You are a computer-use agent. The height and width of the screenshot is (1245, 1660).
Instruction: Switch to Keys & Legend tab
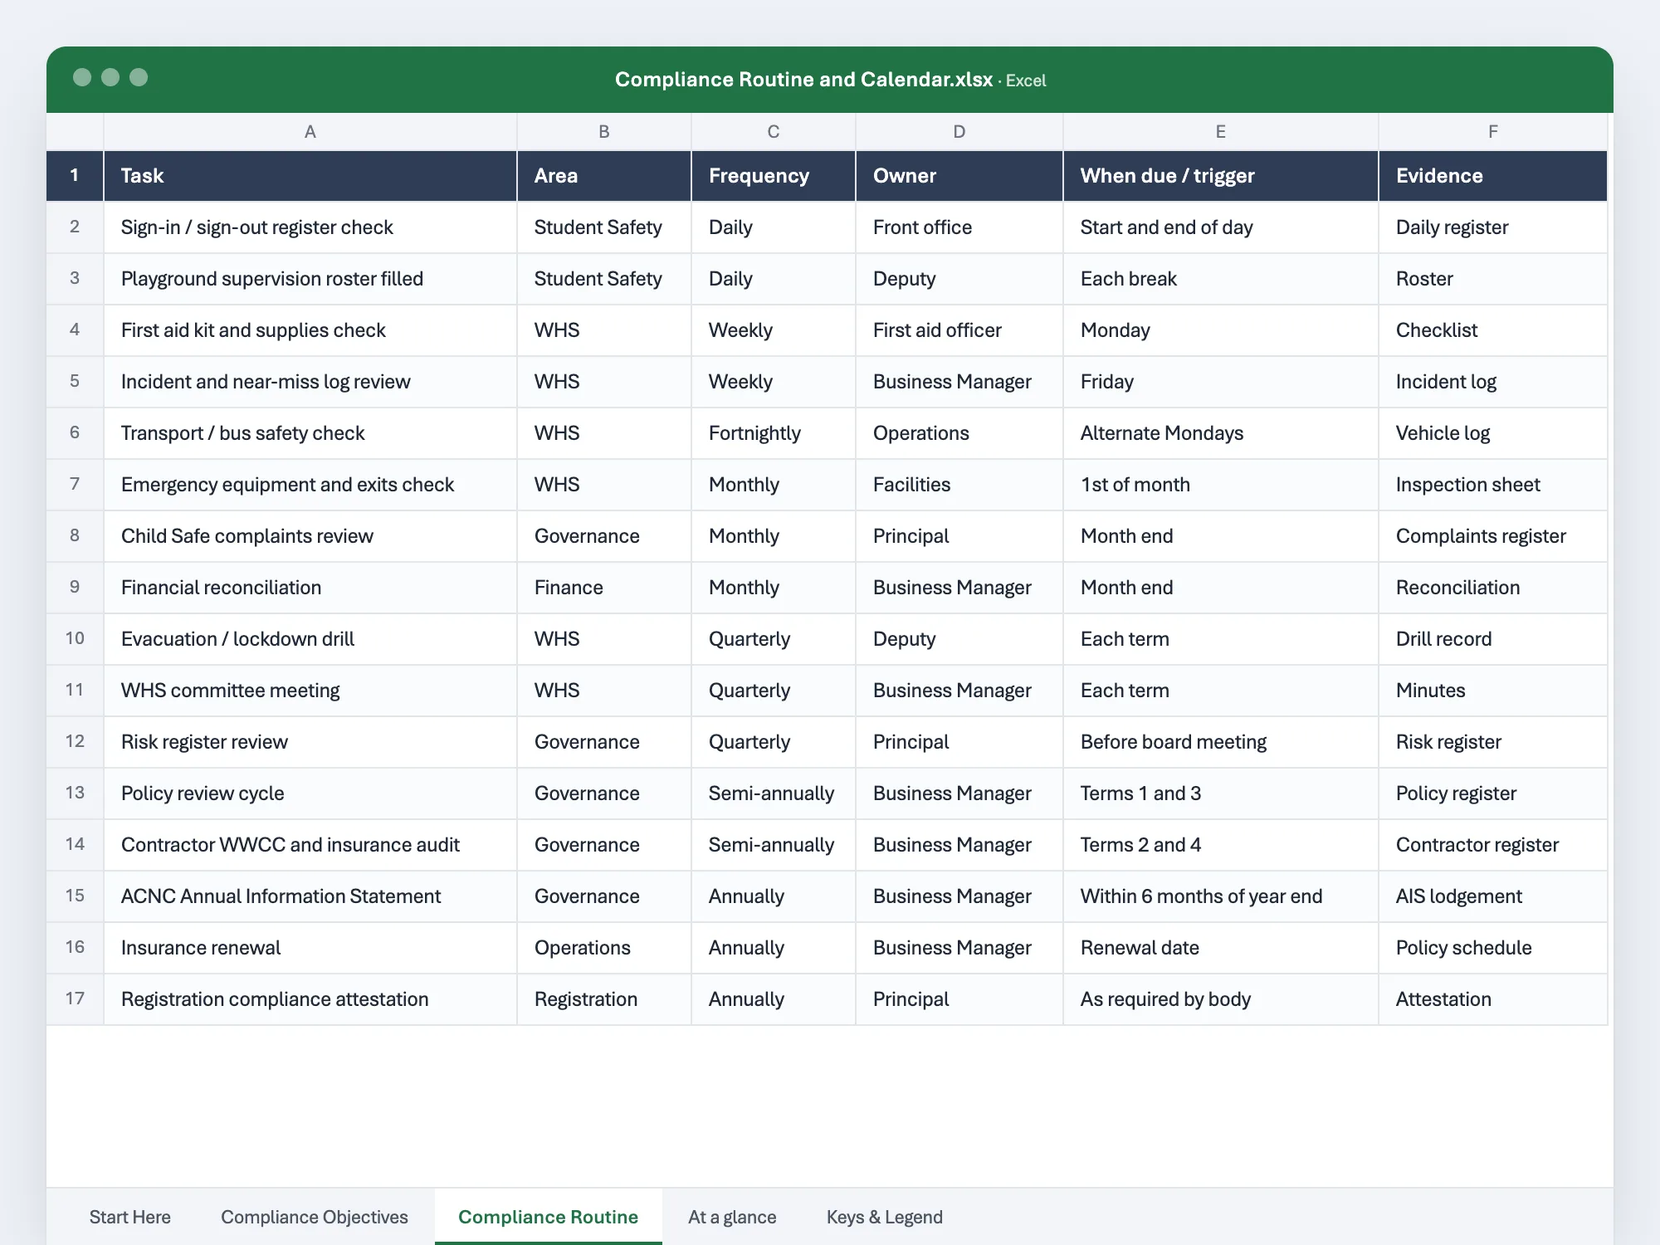click(x=885, y=1217)
